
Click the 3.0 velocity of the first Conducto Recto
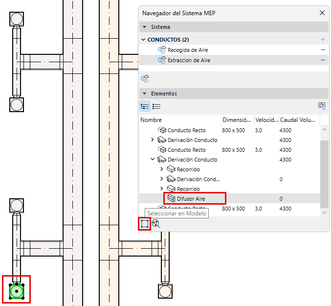pos(258,130)
